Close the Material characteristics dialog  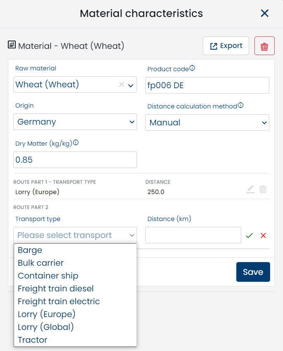click(x=265, y=13)
